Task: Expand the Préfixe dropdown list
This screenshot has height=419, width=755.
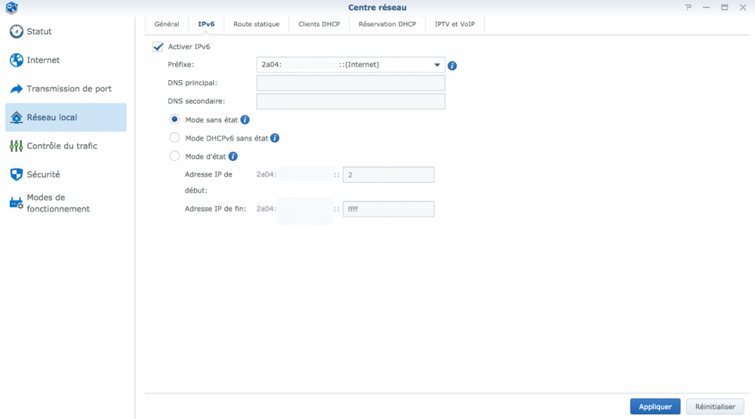Action: 437,65
